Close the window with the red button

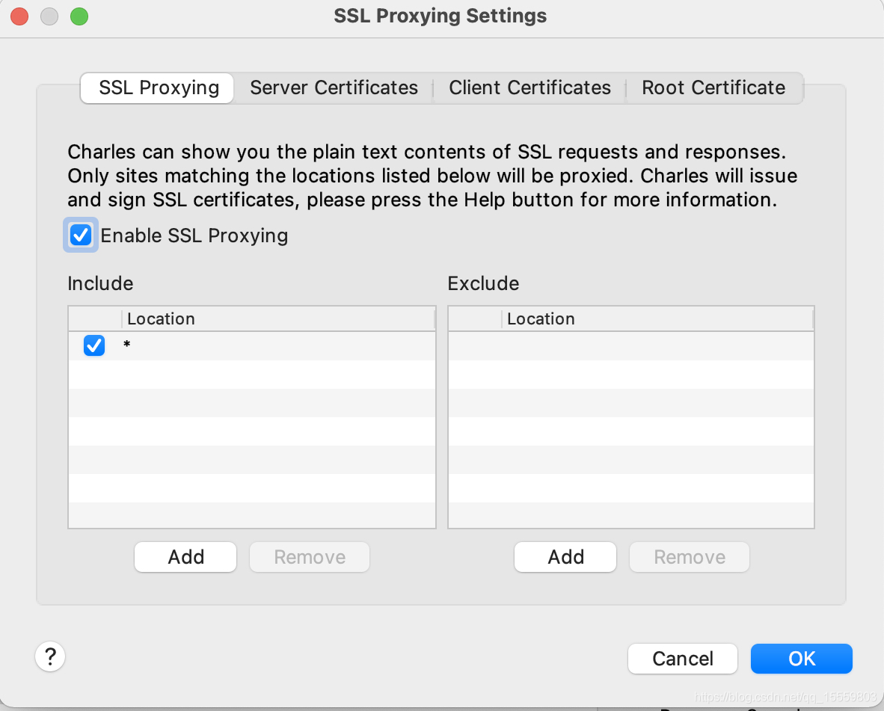pos(19,16)
